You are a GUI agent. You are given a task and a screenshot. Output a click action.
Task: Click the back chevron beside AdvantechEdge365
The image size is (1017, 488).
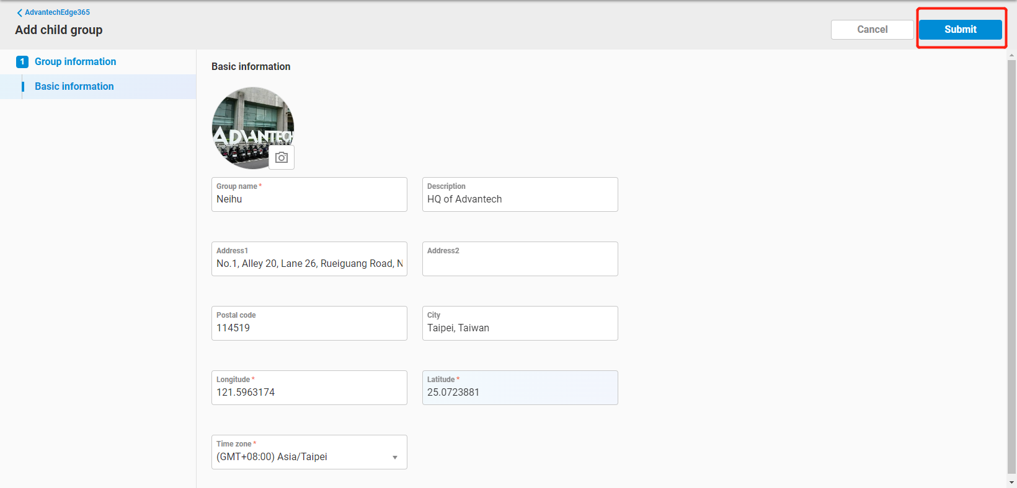click(x=19, y=12)
